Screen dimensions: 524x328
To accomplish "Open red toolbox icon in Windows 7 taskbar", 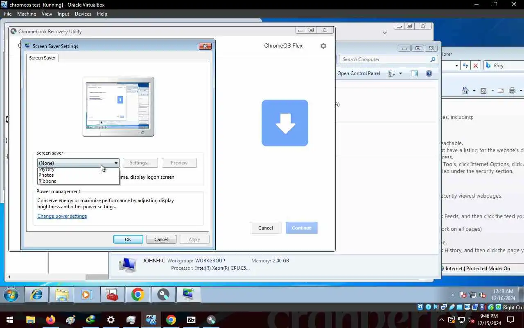I will [x=112, y=295].
